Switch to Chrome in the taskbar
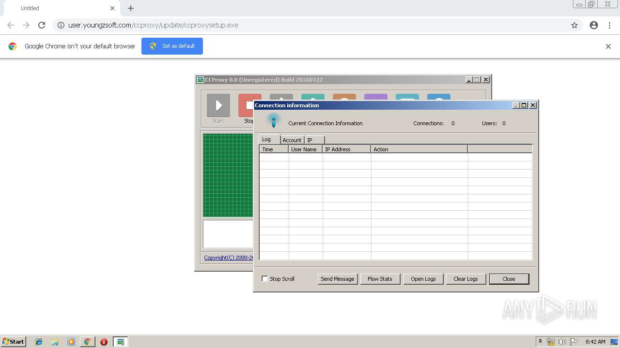The width and height of the screenshot is (620, 348). click(87, 342)
